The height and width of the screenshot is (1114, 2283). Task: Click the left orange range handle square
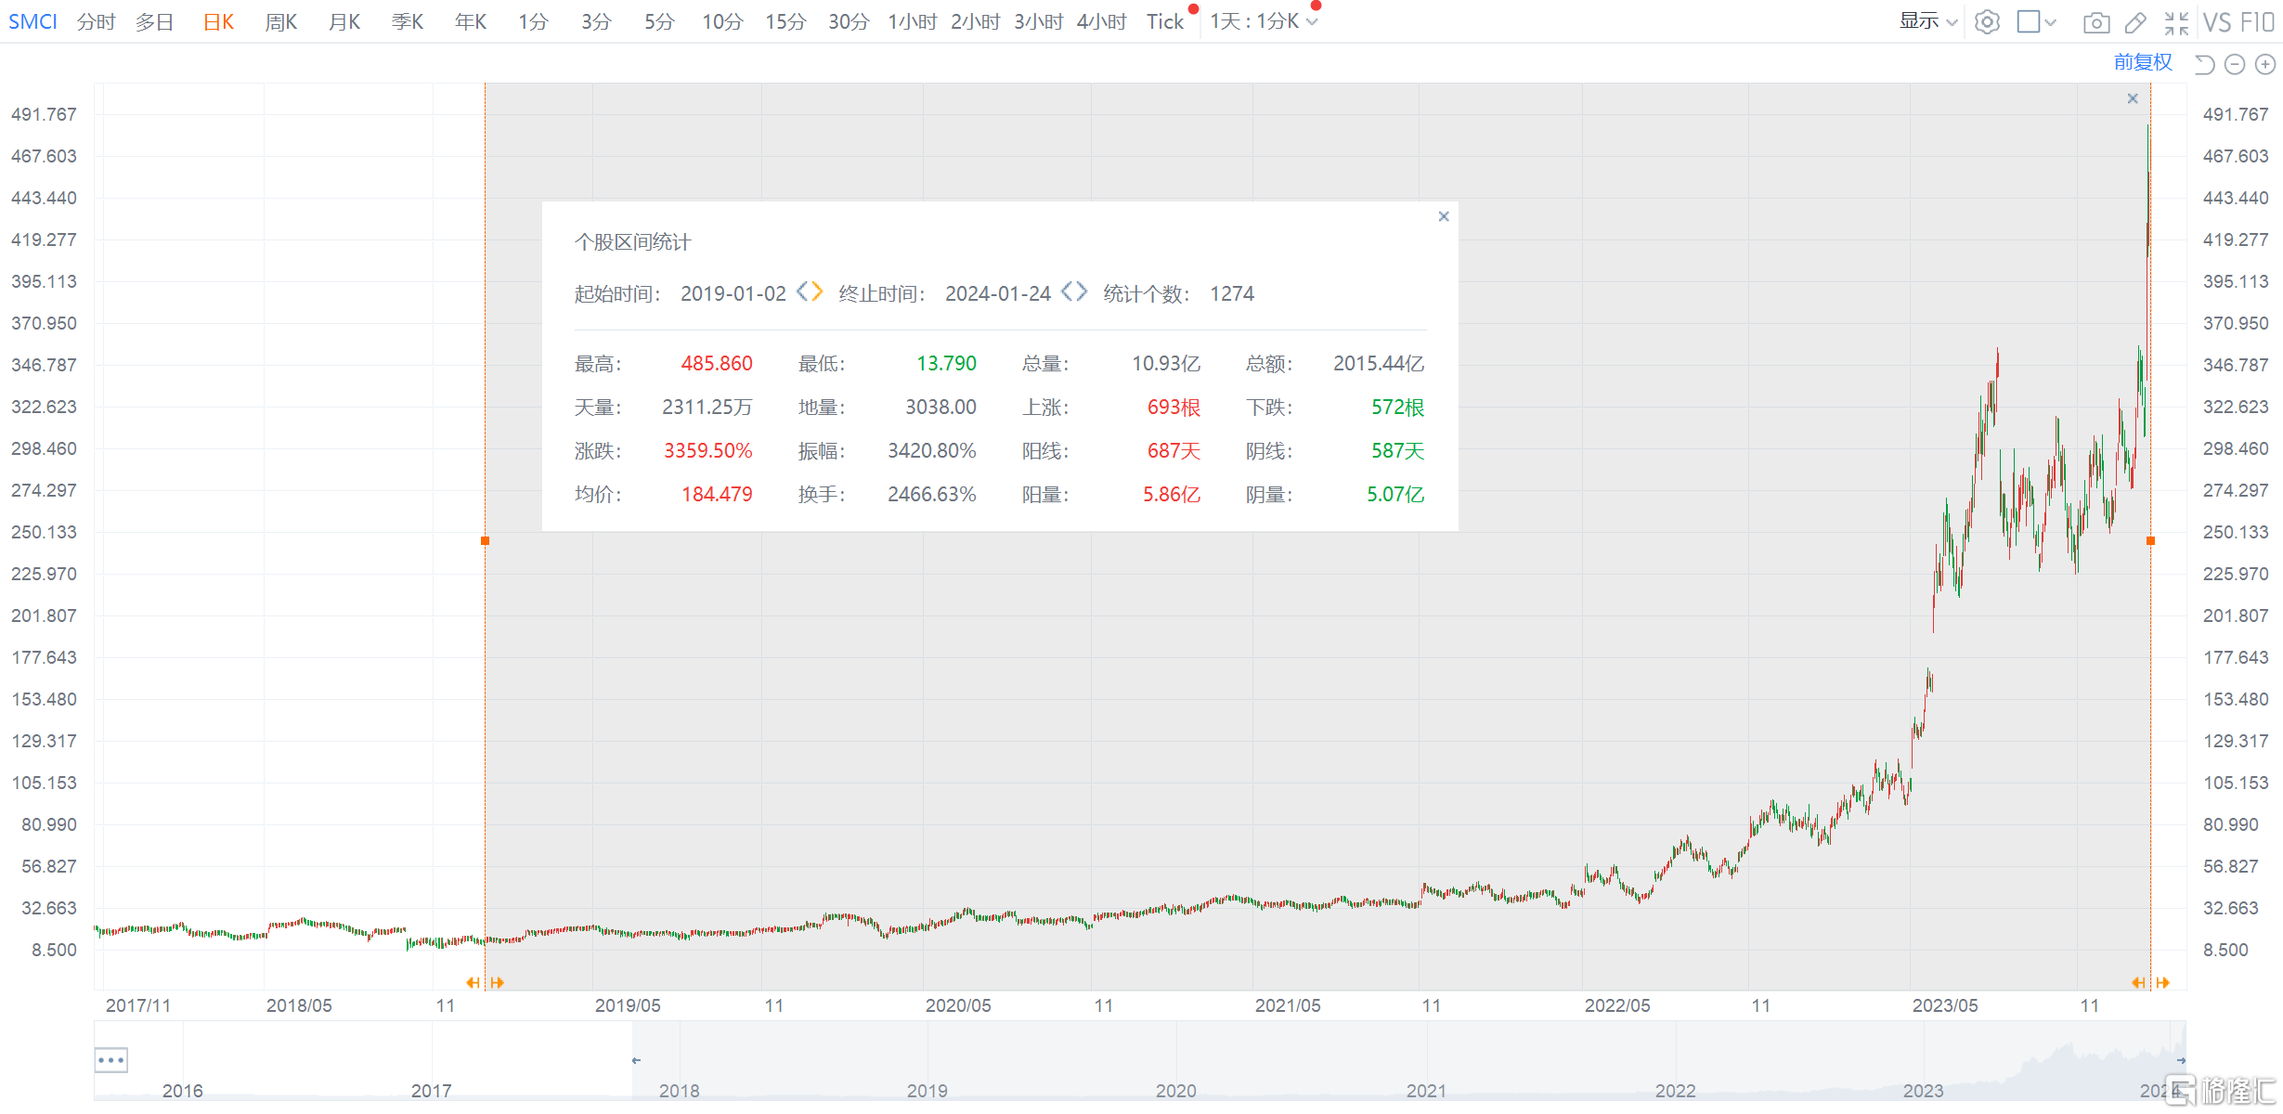coord(485,540)
